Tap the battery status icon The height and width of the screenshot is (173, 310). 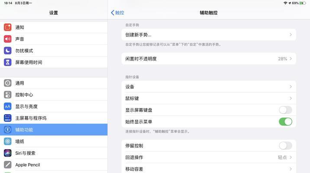(302, 3)
